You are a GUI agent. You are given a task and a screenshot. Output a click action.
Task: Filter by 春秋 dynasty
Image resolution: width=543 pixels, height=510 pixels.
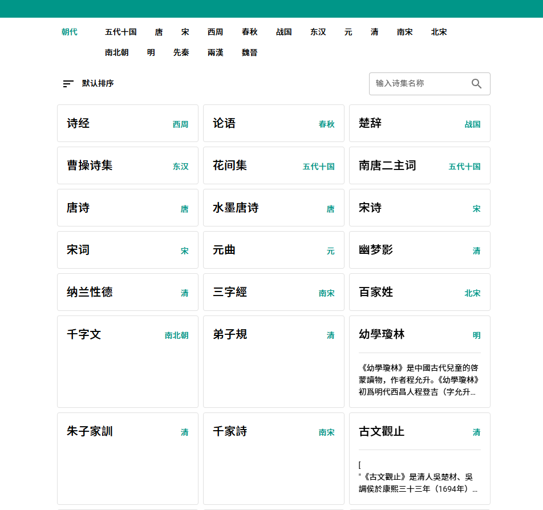pyautogui.click(x=250, y=32)
